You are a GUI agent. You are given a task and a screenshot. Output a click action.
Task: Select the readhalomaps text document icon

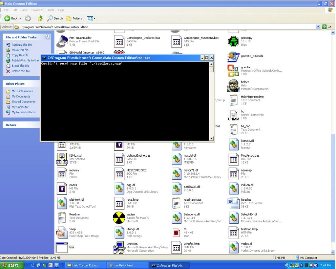pyautogui.click(x=176, y=203)
